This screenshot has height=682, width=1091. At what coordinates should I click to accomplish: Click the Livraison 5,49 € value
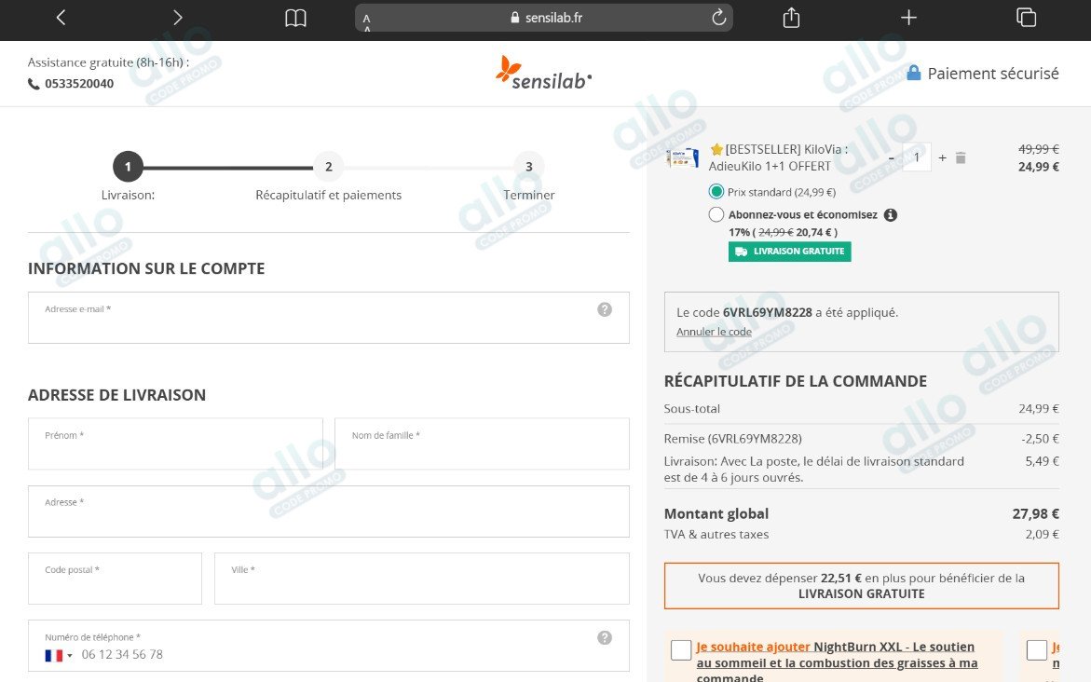click(1043, 460)
